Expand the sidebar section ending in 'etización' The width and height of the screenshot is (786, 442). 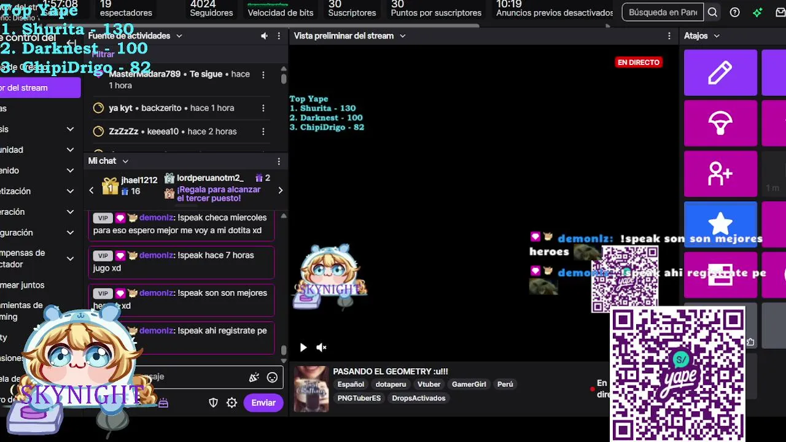click(x=70, y=192)
